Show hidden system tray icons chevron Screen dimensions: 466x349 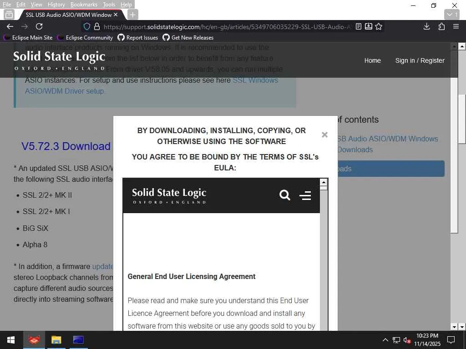coord(385,340)
